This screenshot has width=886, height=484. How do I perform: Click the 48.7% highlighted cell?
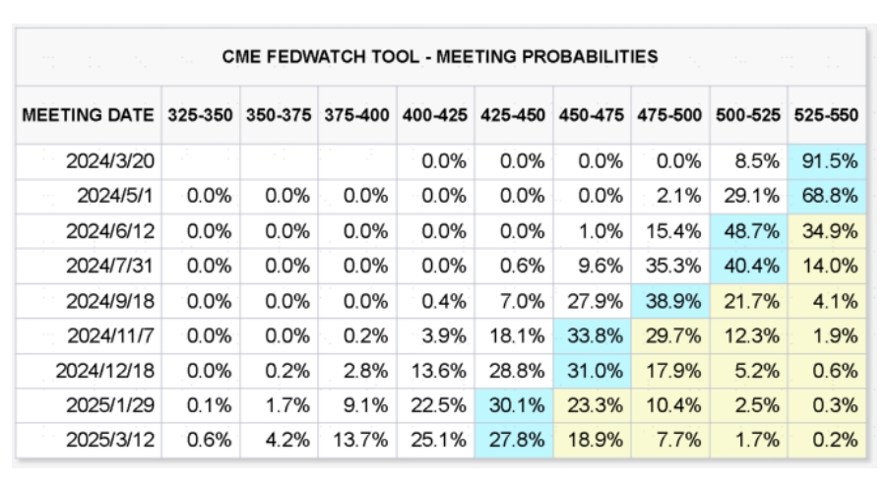click(749, 231)
